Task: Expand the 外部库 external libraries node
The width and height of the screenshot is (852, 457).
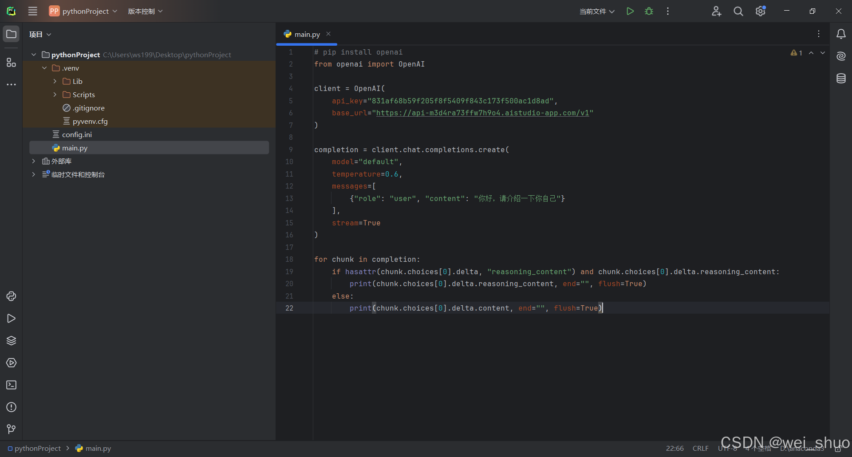Action: tap(34, 161)
